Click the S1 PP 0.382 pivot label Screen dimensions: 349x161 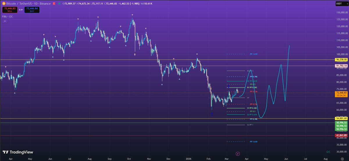click(252, 108)
